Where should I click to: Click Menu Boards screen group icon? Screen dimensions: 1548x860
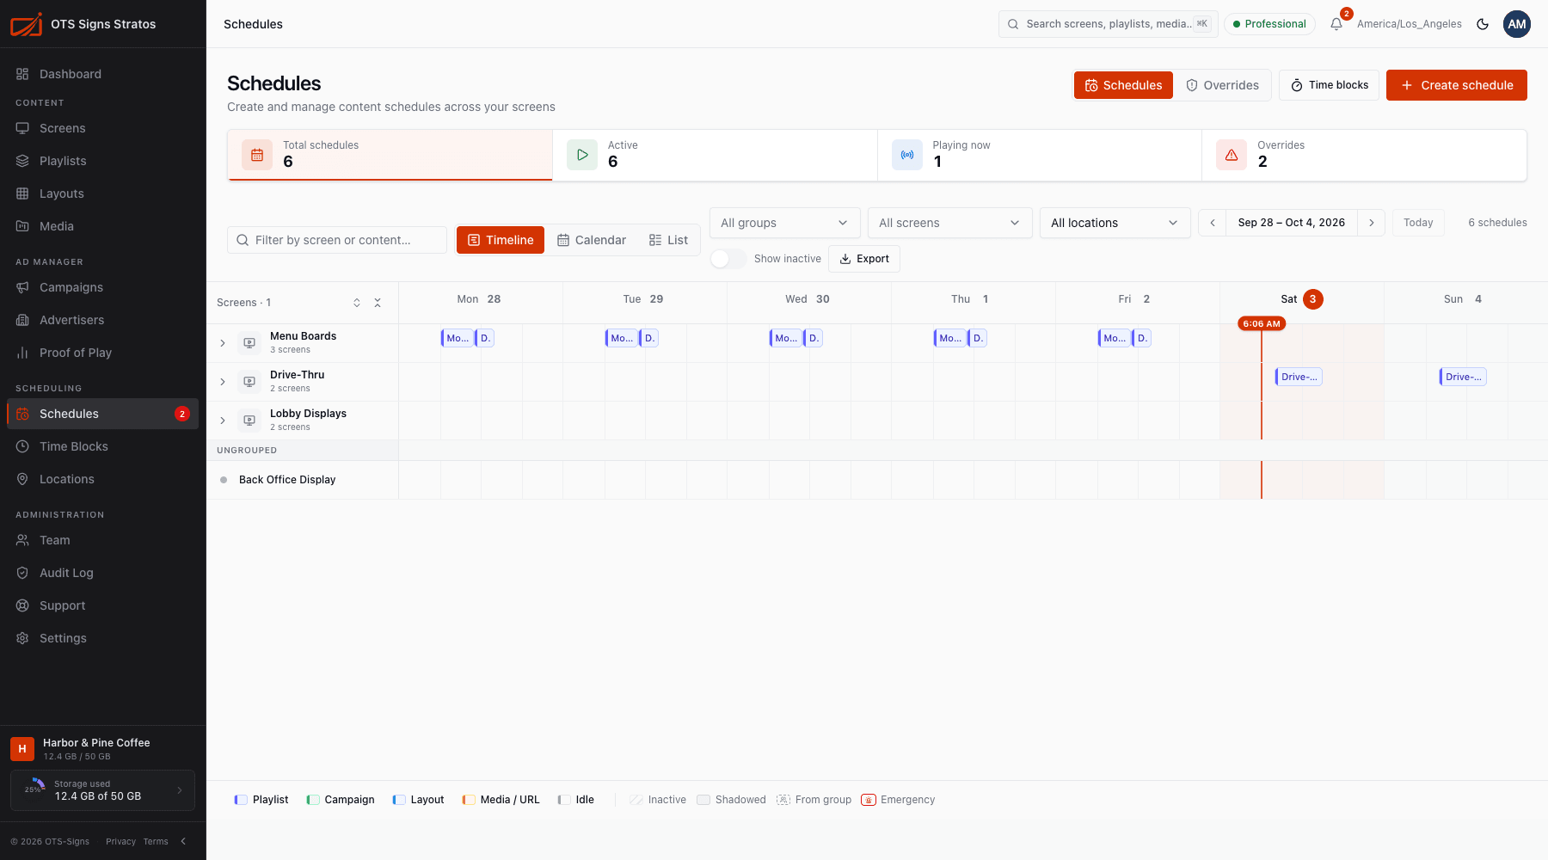coord(249,343)
